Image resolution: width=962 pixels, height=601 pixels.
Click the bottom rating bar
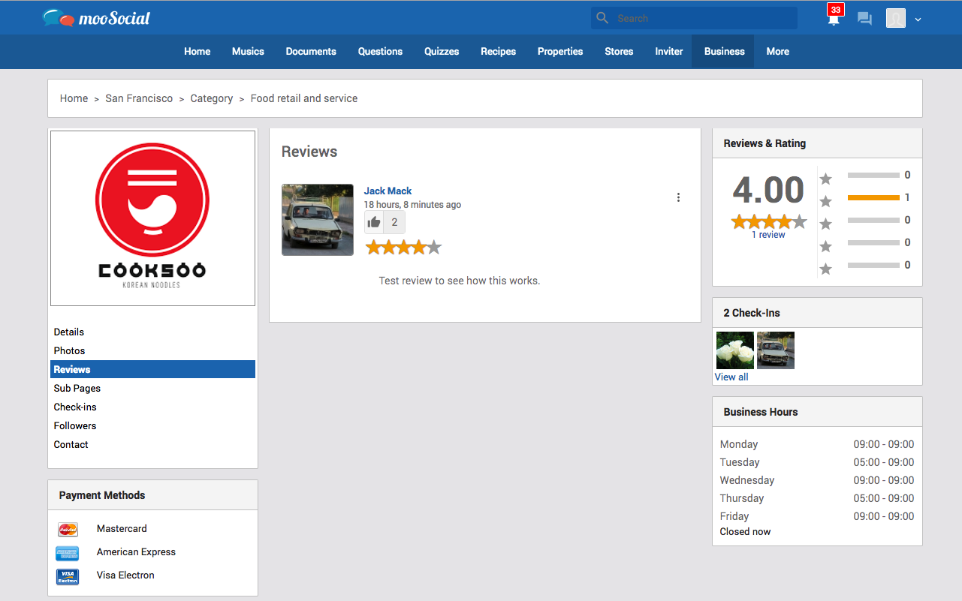click(873, 265)
